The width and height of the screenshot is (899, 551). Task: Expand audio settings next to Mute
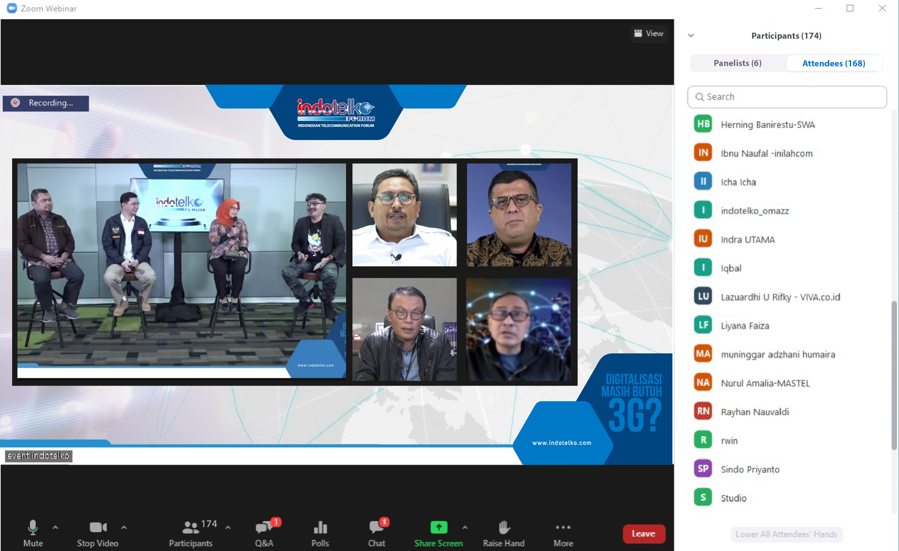point(55,528)
